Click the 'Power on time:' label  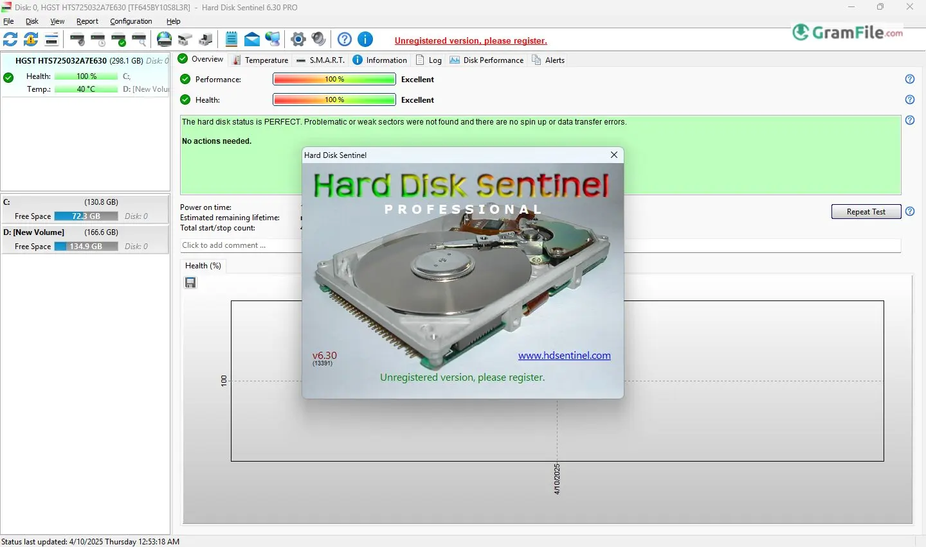click(206, 207)
